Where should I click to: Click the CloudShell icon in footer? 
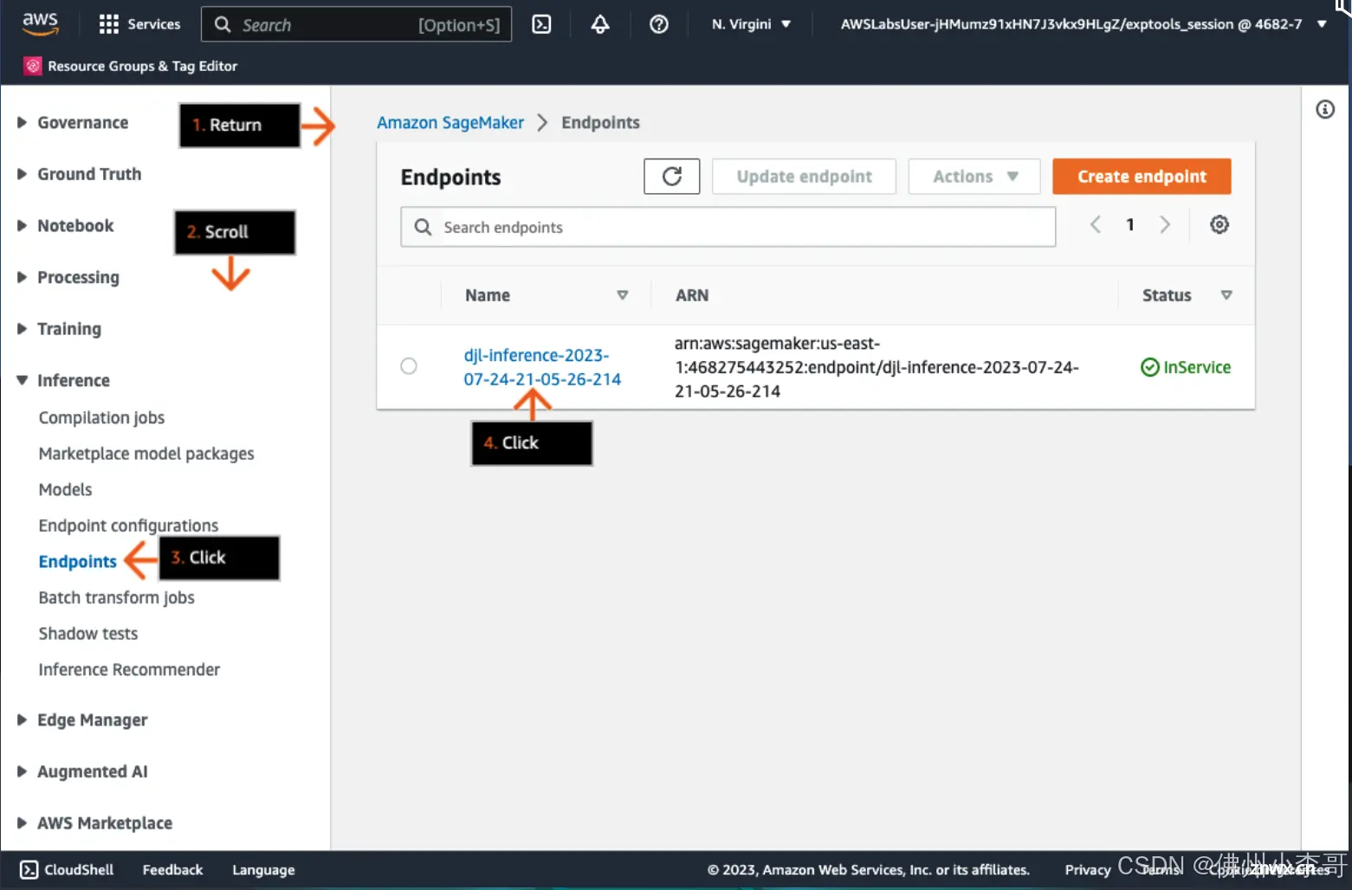click(29, 869)
